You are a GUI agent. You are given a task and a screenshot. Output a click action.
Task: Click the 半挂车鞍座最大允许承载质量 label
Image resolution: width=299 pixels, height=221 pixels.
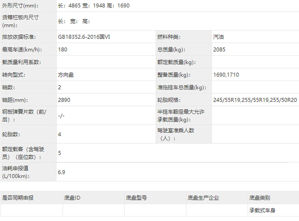pyautogui.click(x=181, y=115)
